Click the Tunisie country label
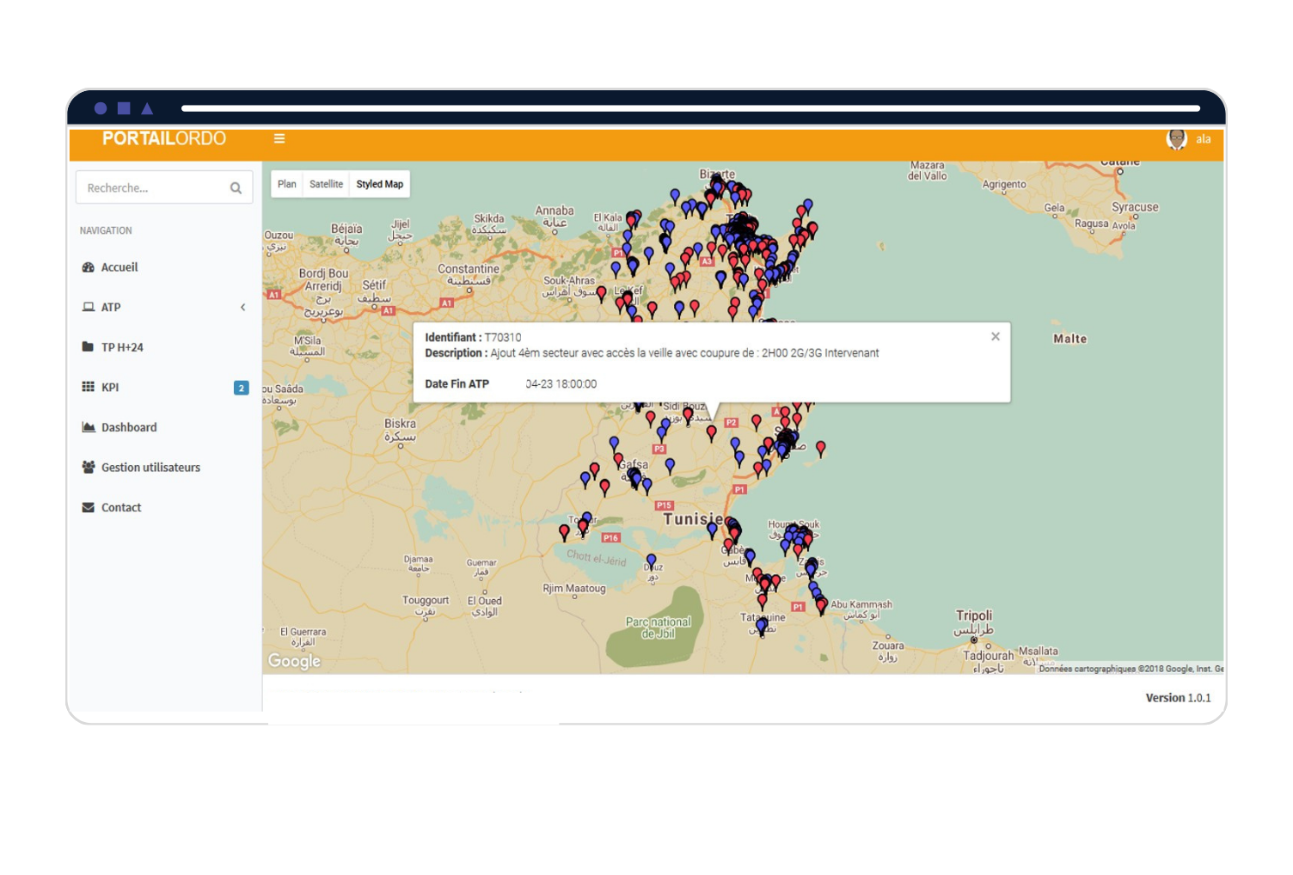This screenshot has height=875, width=1293. (x=693, y=519)
